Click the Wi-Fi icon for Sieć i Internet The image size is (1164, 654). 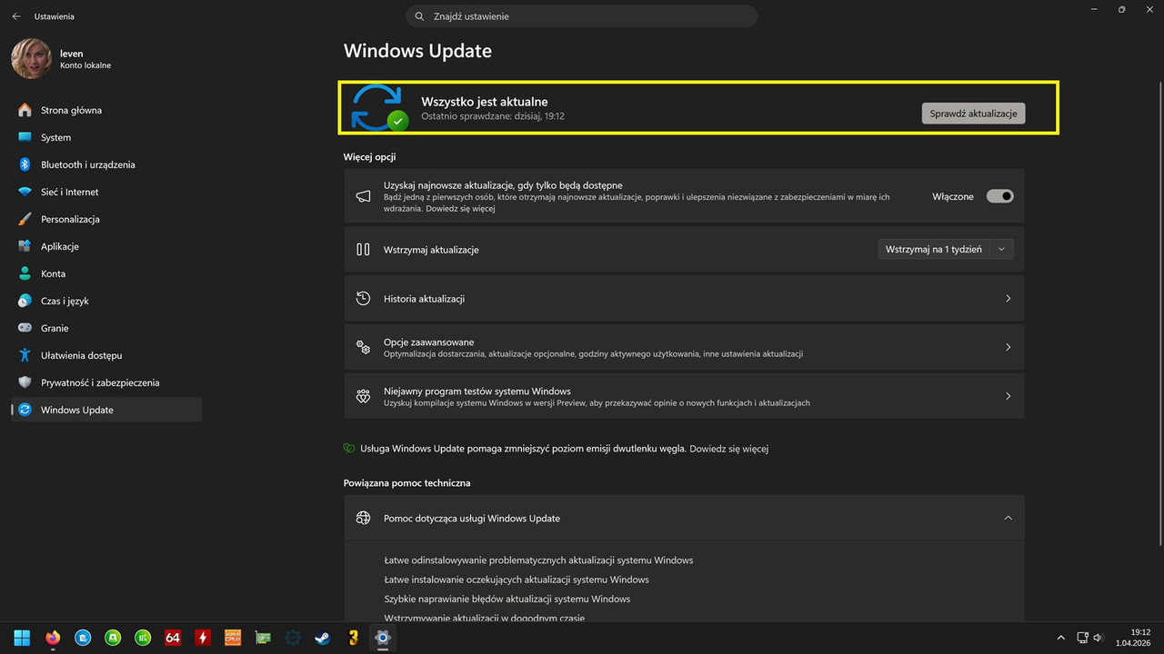pyautogui.click(x=25, y=192)
